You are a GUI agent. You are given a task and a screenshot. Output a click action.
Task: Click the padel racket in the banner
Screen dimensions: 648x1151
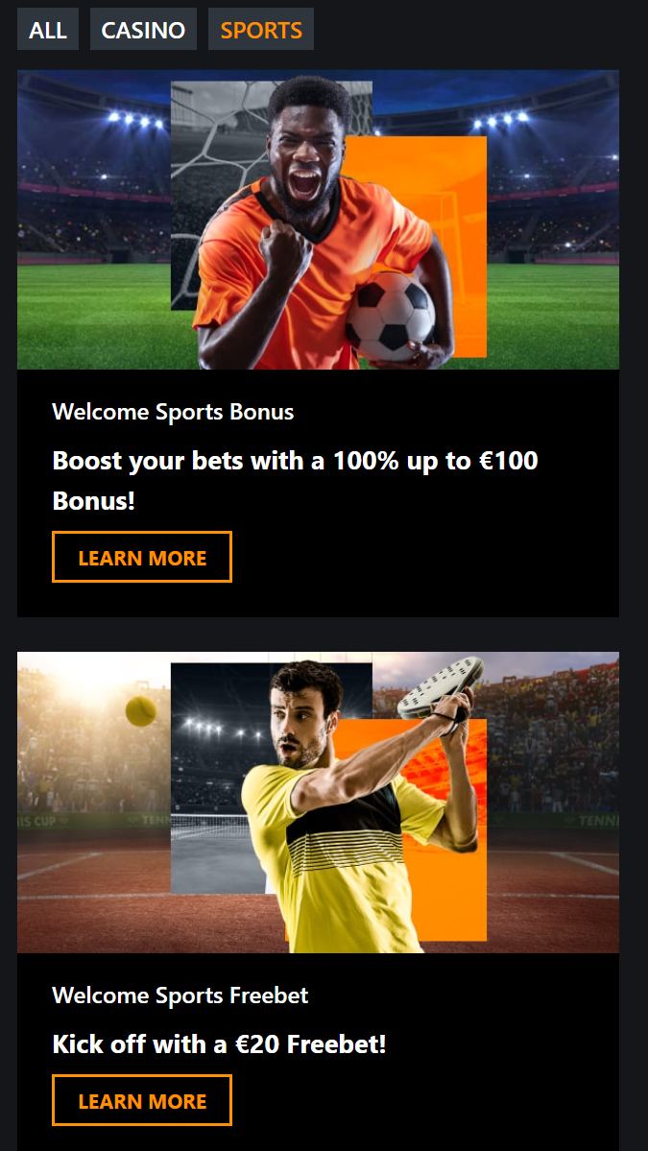tap(441, 686)
